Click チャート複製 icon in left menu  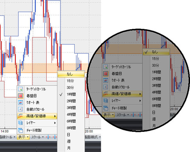[x=21, y=130]
